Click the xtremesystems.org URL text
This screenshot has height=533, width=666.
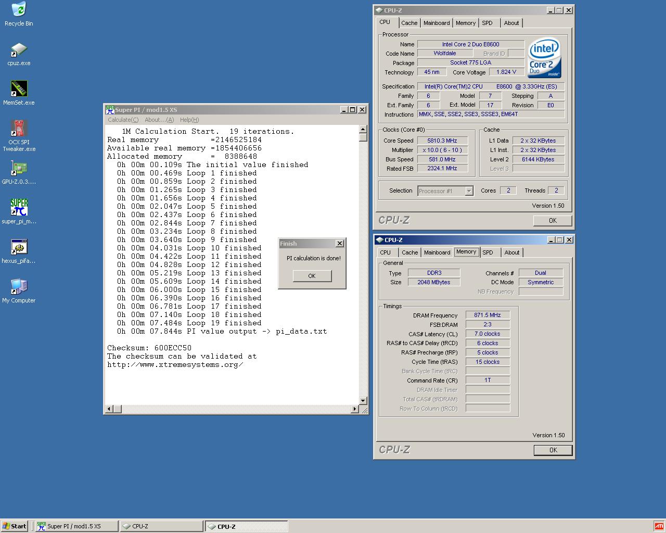[x=175, y=364]
